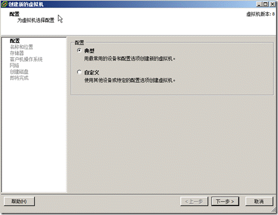The height and width of the screenshot is (215, 278).
Task: Minimize the 创建新的虚拟机 window
Action: (259, 4)
